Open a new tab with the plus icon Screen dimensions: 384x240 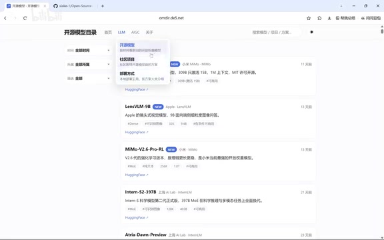[103, 6]
